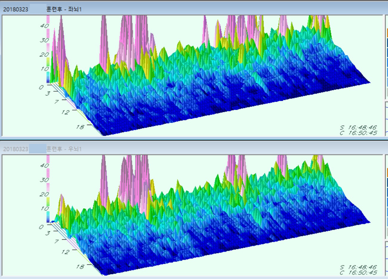Click the 30 amplitude label in bottom chart

click(x=44, y=180)
